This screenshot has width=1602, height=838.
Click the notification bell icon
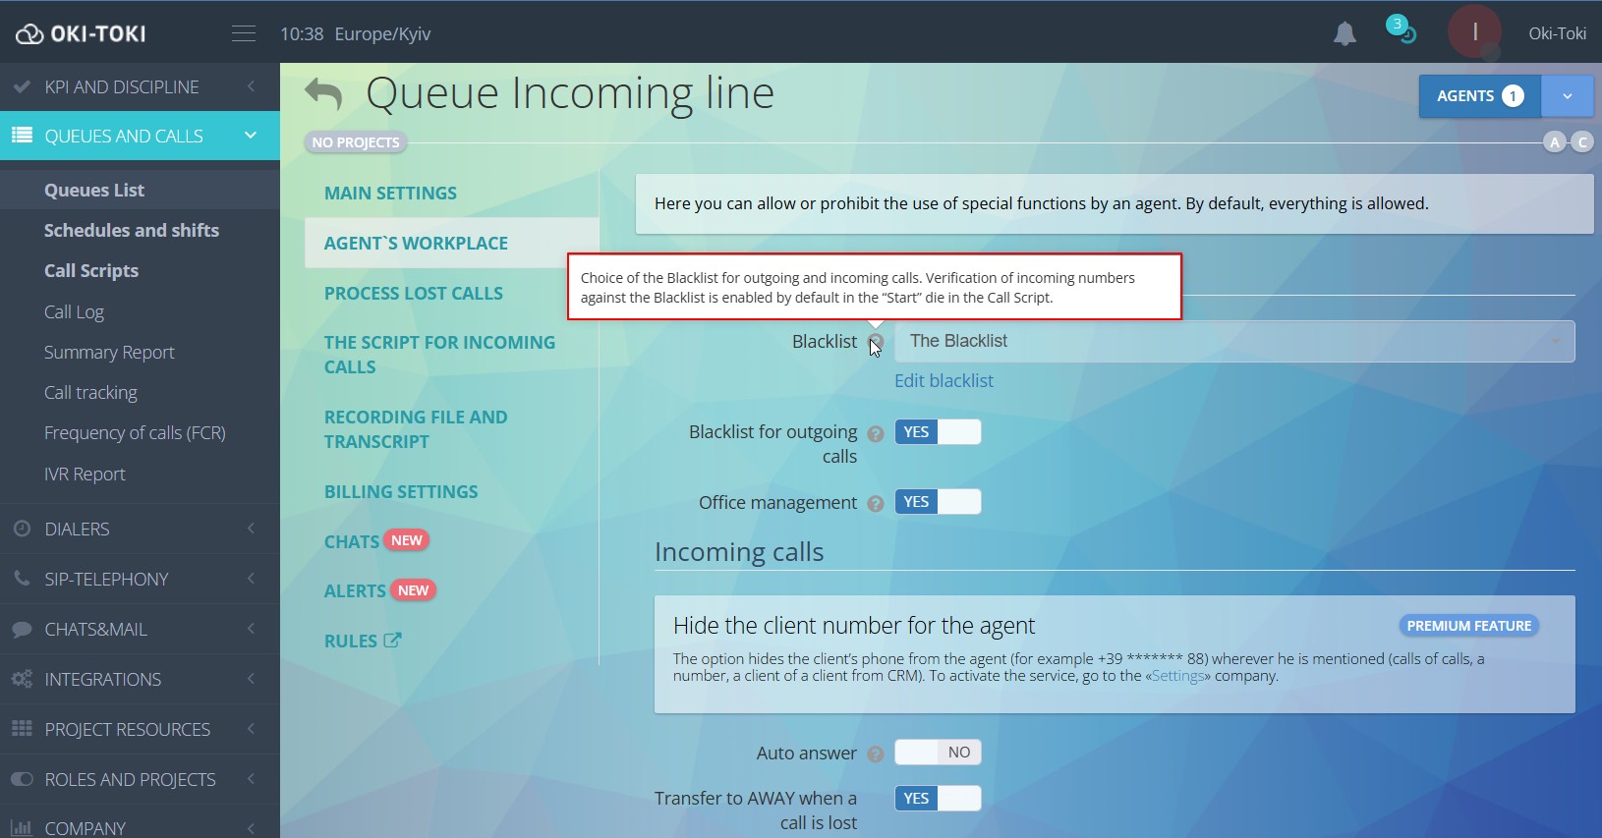click(1345, 34)
